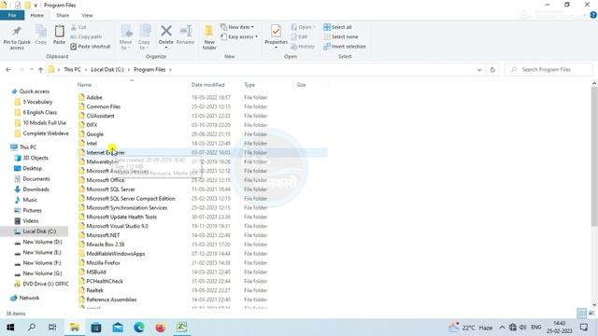Sort by the Name column header
Screen dimensions: 598x336
click(x=133, y=85)
